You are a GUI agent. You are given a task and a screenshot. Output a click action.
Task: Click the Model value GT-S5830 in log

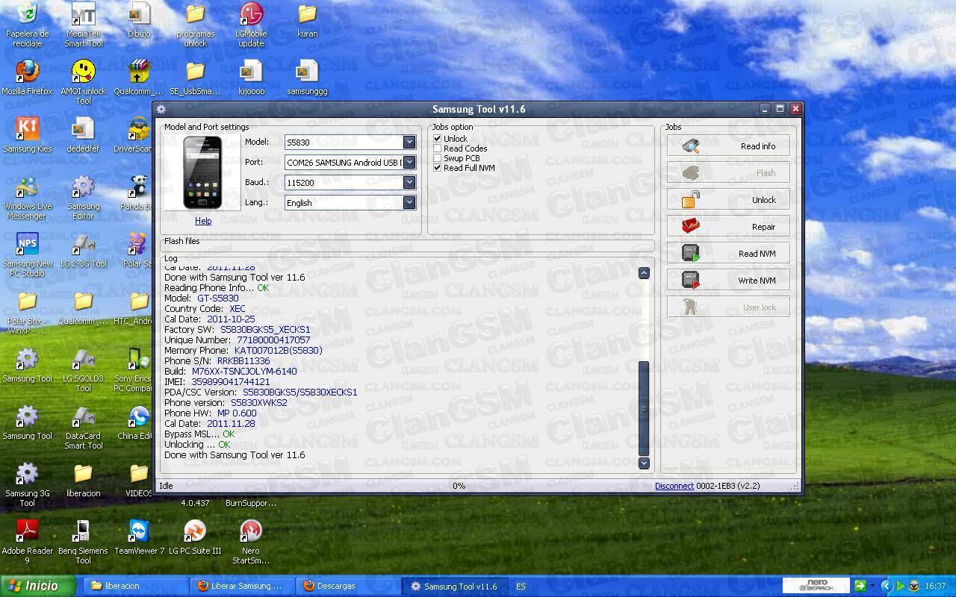[218, 298]
